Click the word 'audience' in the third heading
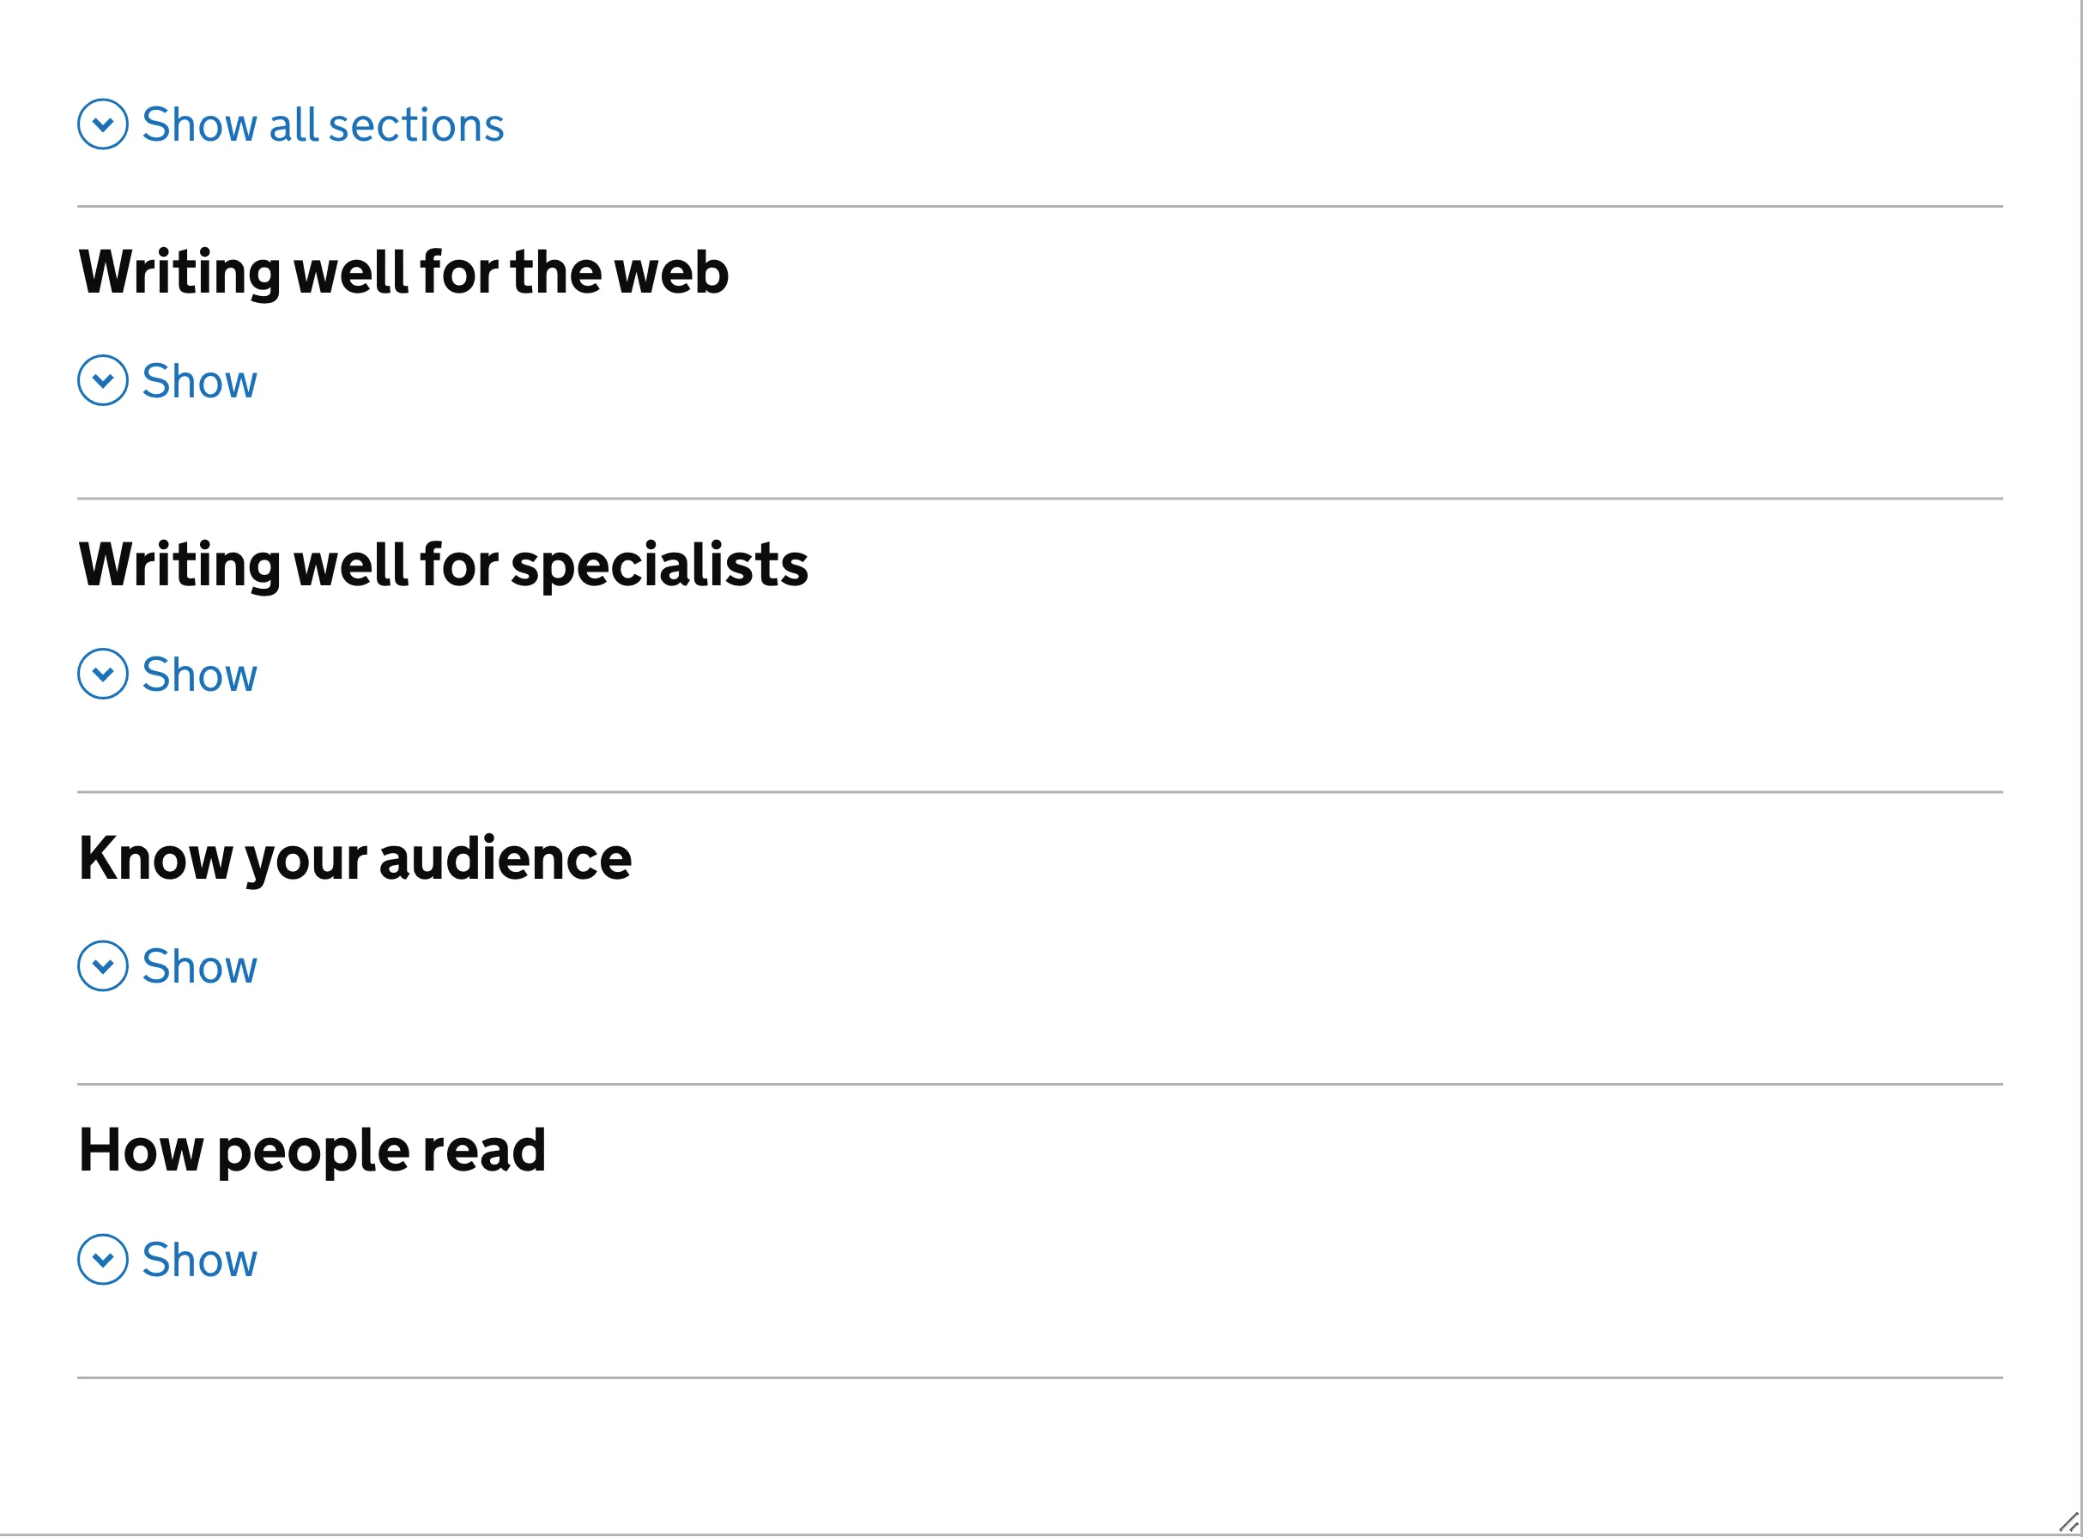Image resolution: width=2083 pixels, height=1537 pixels. 506,858
